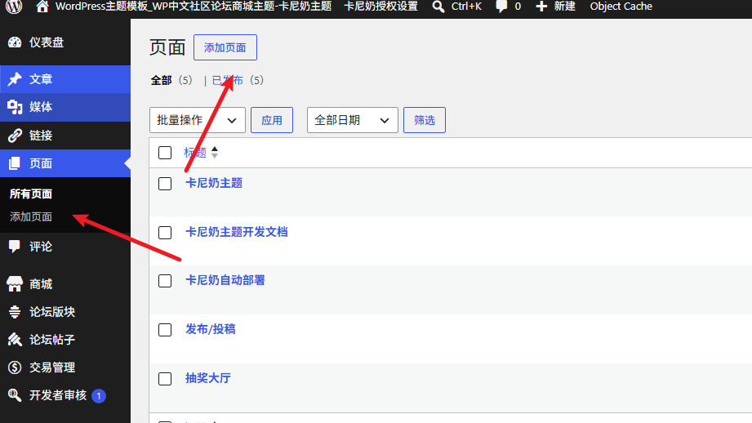Click the 商城 store icon
752x423 pixels.
[x=15, y=284]
